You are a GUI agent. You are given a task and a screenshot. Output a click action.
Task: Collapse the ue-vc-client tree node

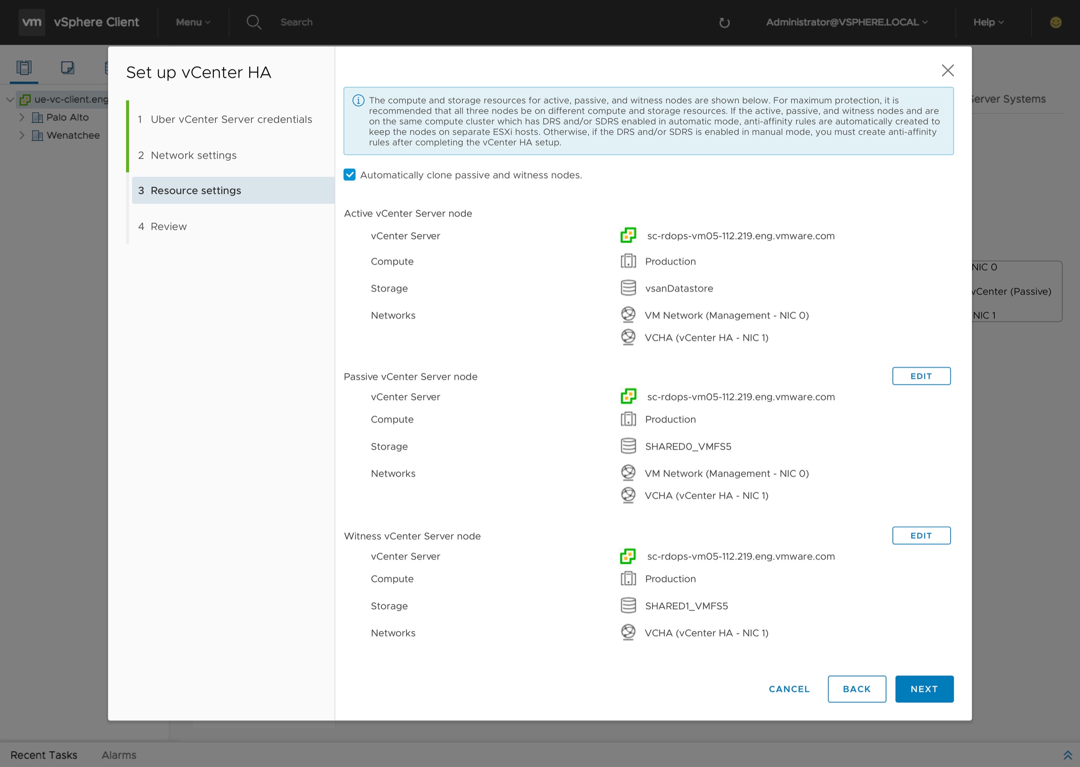[10, 99]
